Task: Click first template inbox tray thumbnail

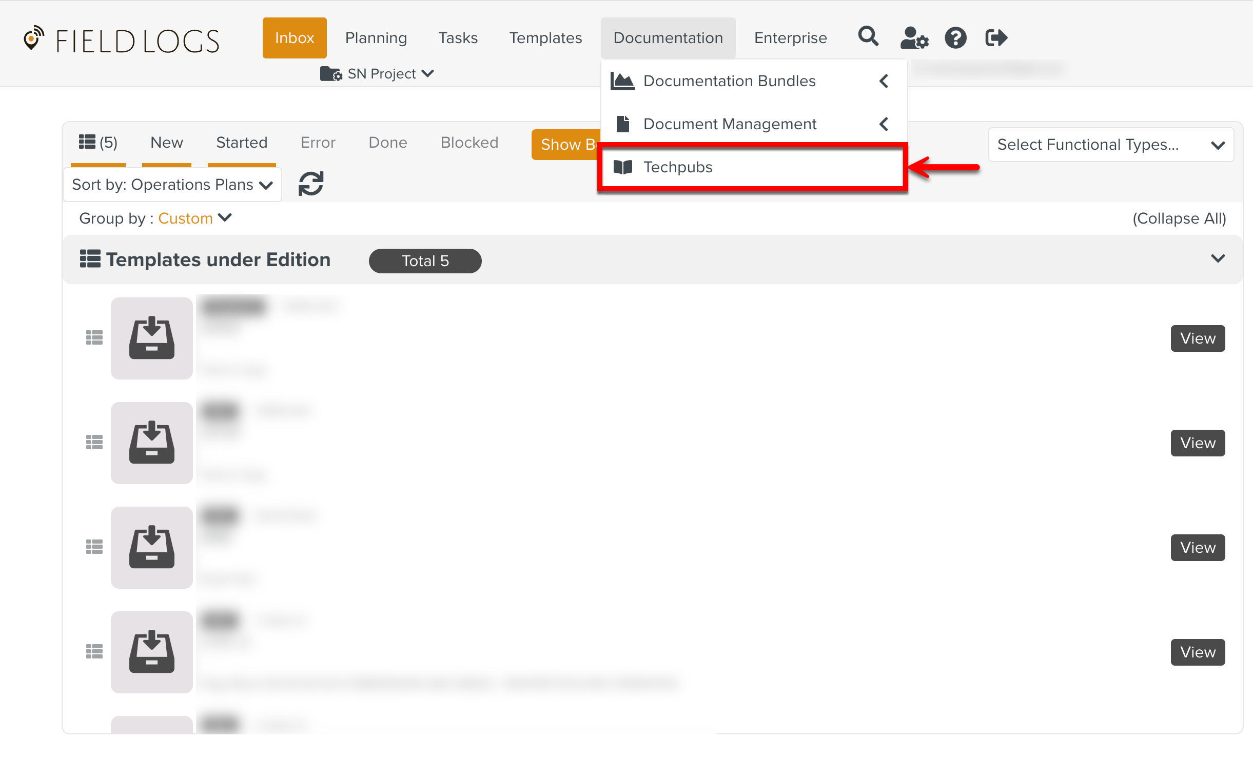Action: tap(152, 338)
